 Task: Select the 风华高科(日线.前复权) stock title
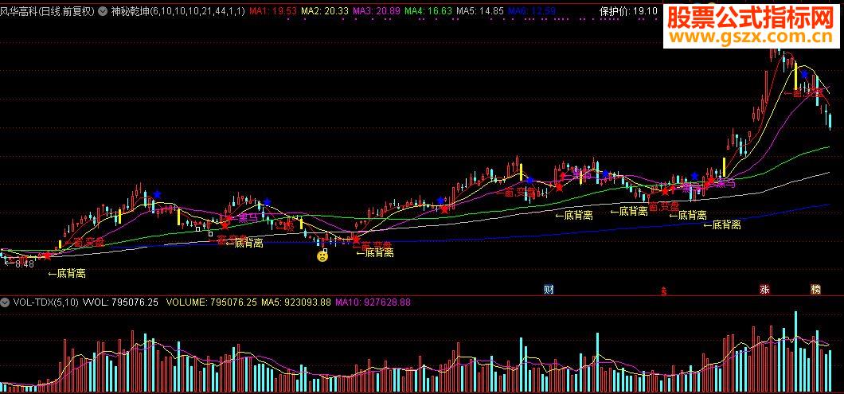click(x=48, y=11)
